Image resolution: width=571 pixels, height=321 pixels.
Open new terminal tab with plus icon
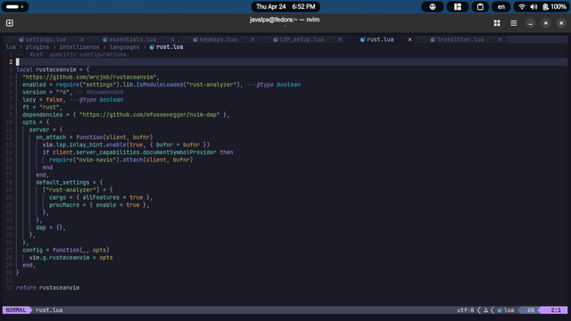(x=10, y=23)
